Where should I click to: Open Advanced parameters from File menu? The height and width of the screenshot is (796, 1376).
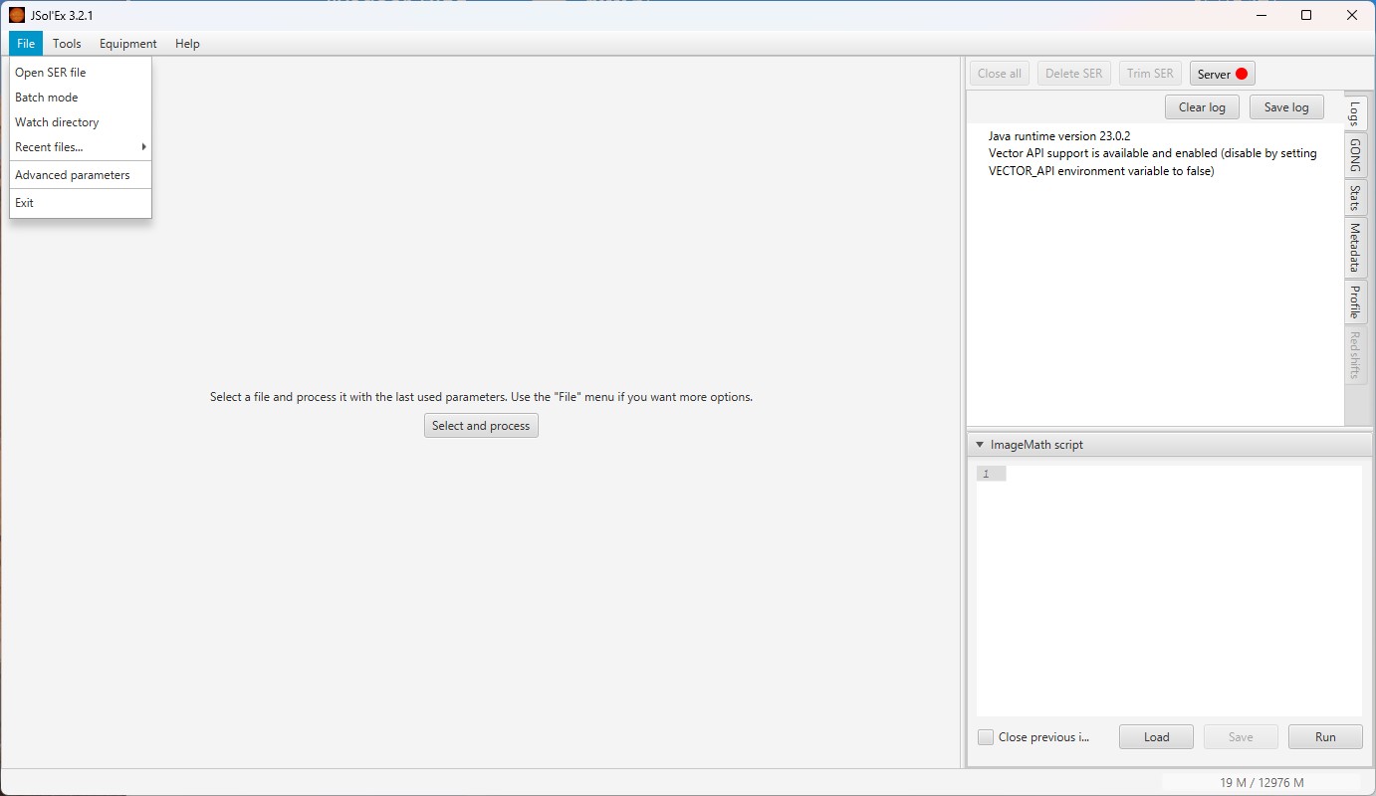pos(81,175)
